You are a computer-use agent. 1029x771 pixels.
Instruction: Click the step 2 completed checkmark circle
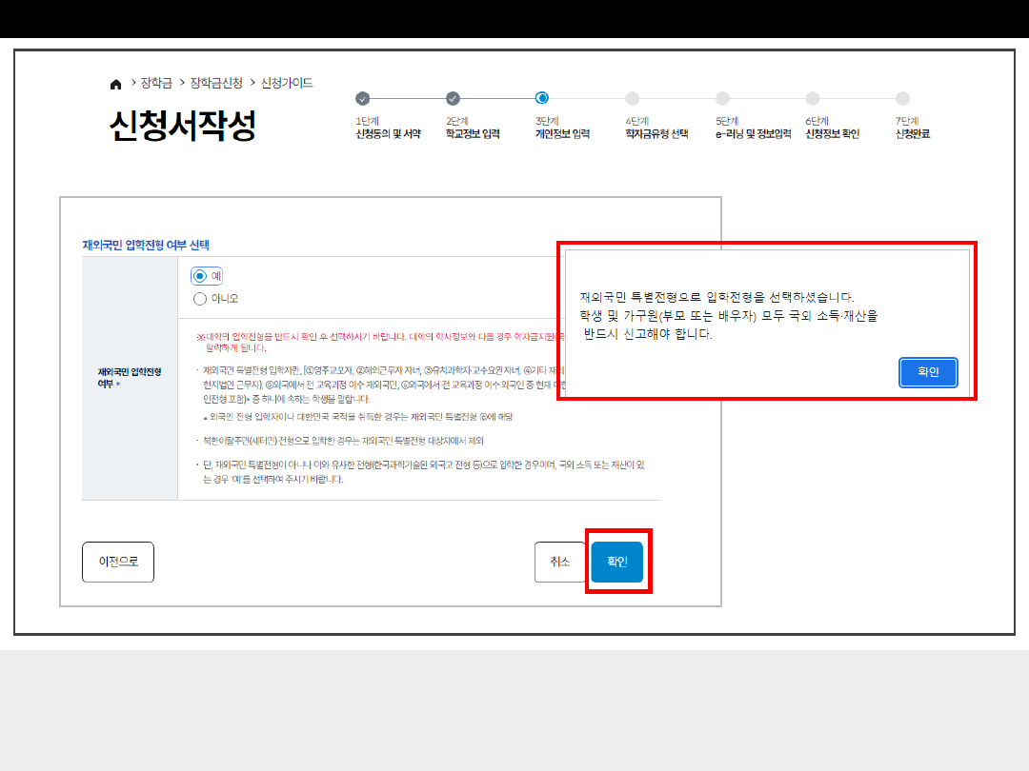coord(453,98)
